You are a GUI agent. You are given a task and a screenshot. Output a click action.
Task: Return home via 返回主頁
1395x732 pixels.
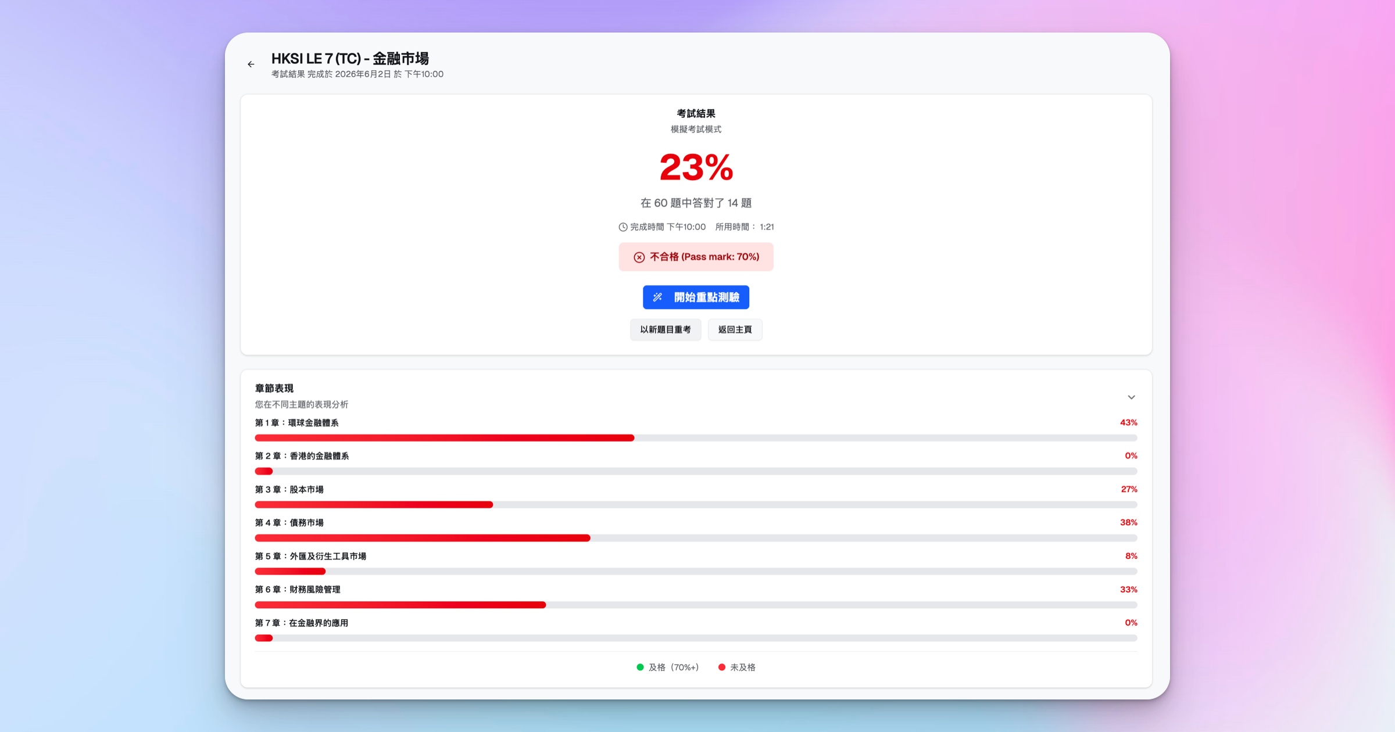[735, 329]
